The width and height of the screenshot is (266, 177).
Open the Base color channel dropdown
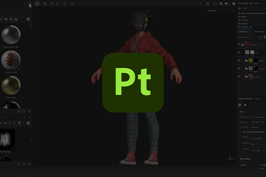point(245,37)
